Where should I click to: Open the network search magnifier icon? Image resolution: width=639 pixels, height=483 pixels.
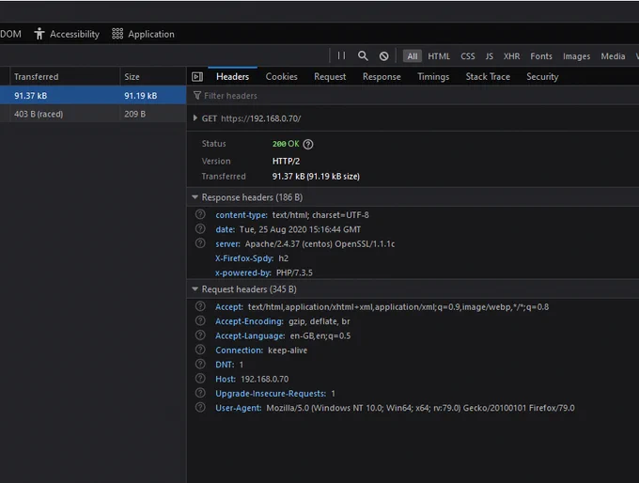tap(363, 55)
